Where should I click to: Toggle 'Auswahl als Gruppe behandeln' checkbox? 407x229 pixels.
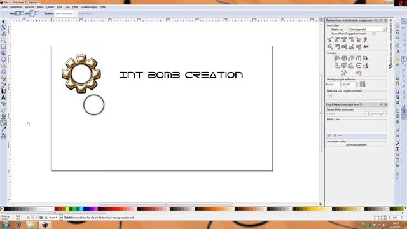374,34
